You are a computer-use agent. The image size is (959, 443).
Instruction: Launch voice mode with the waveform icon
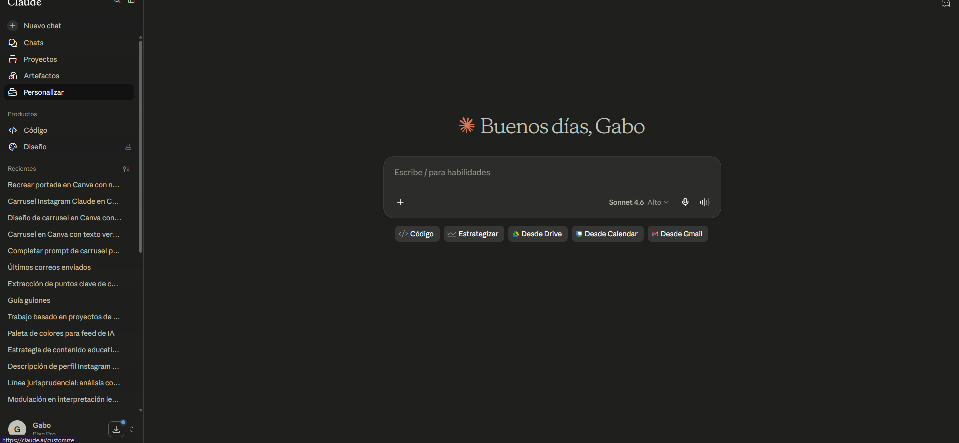(x=705, y=202)
